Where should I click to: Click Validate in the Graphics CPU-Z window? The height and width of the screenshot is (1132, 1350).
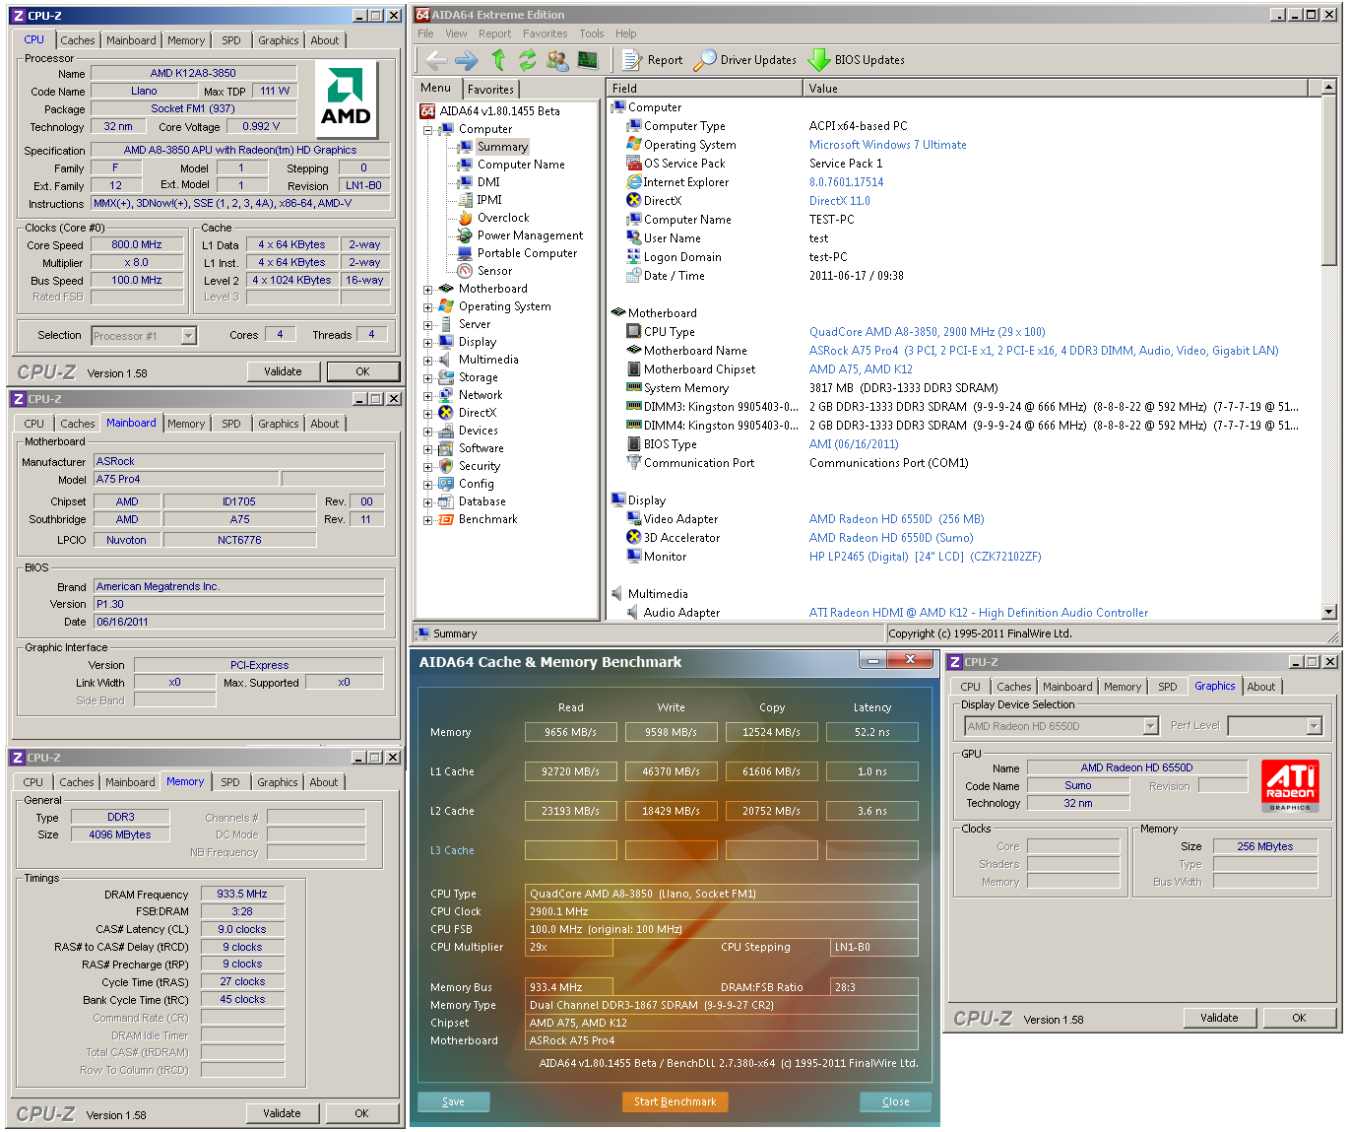pos(1219,1018)
